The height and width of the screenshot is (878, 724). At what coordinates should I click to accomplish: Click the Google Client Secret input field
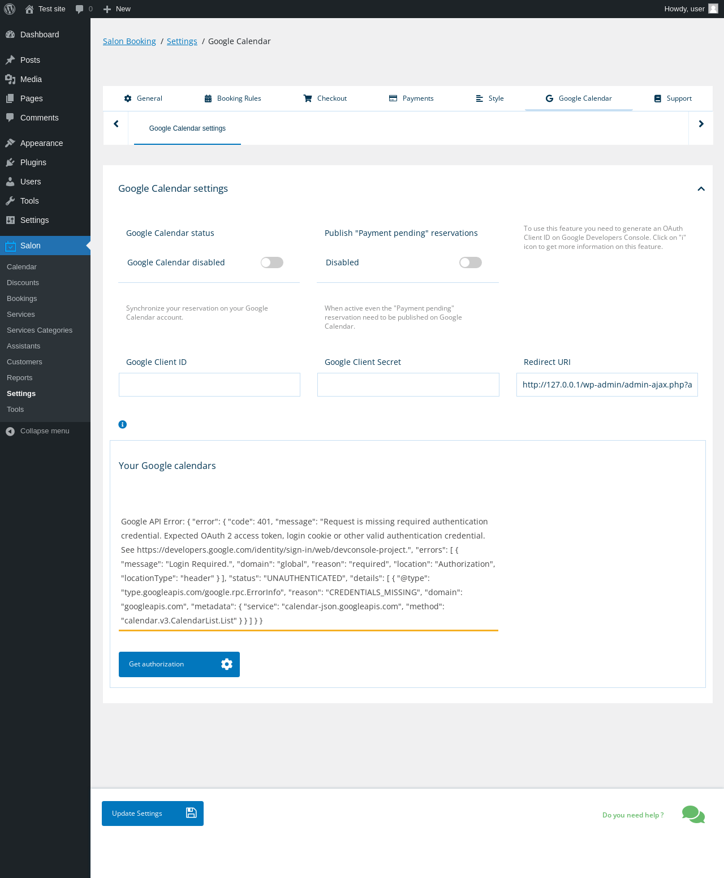(408, 385)
